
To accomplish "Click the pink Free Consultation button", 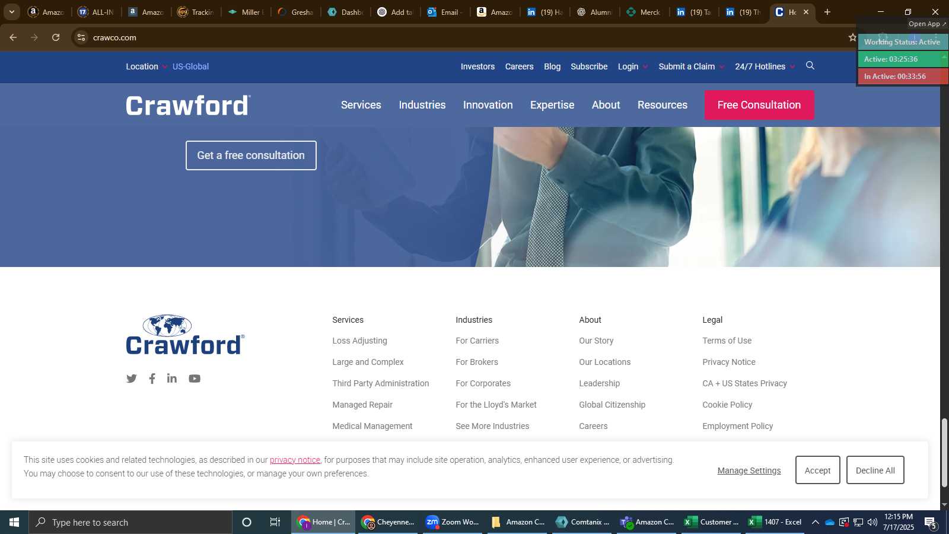I will (759, 105).
